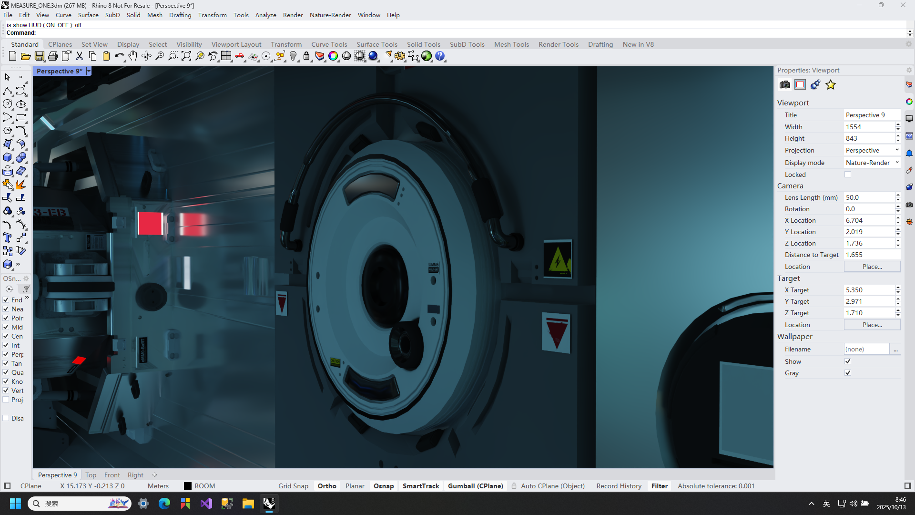Select the Pan hand tool

point(132,56)
